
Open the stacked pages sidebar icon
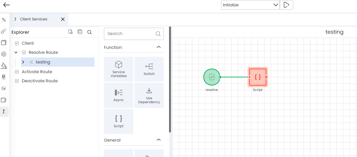point(4,43)
